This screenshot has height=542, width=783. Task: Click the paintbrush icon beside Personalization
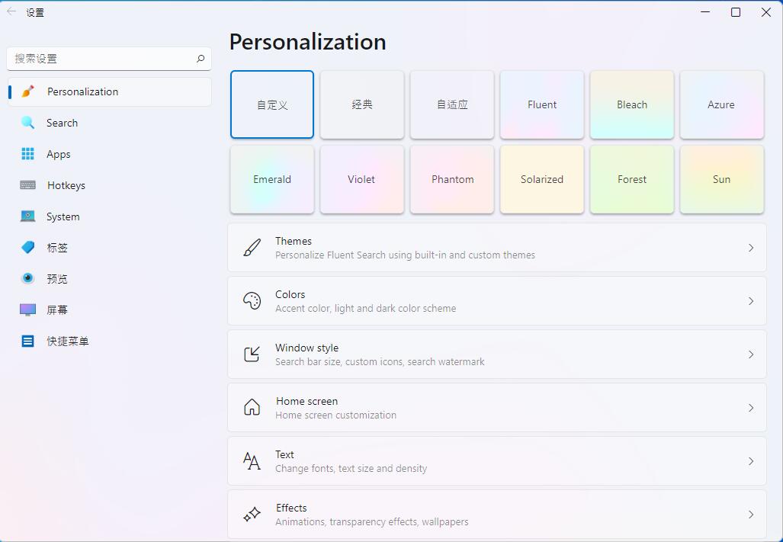click(x=28, y=91)
